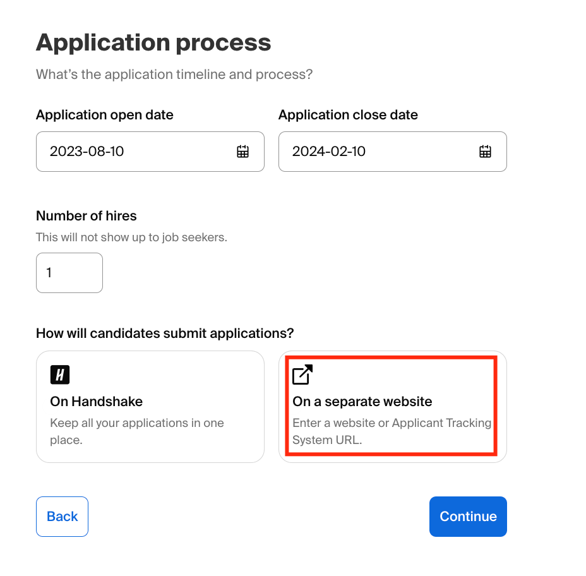Choose On a separate website option
The image size is (586, 576).
(392, 406)
